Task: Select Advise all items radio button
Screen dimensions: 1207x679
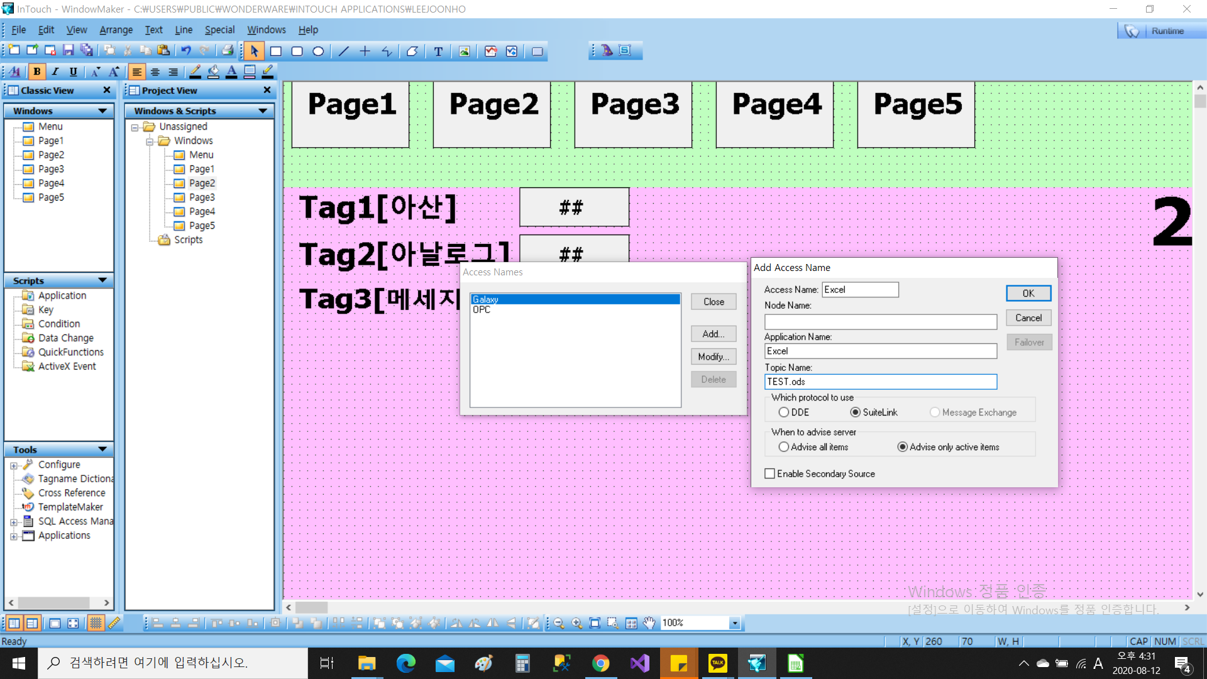Action: coord(784,447)
